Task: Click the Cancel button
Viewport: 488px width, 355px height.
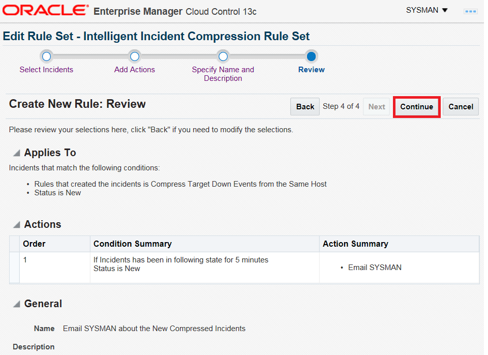Action: [x=461, y=106]
